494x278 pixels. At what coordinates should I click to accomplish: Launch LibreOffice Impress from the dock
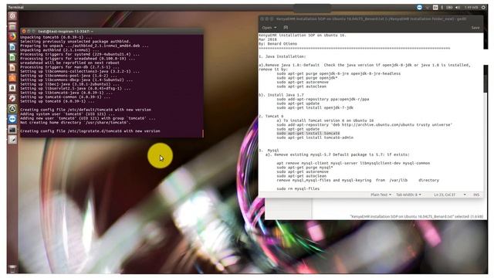pos(12,67)
